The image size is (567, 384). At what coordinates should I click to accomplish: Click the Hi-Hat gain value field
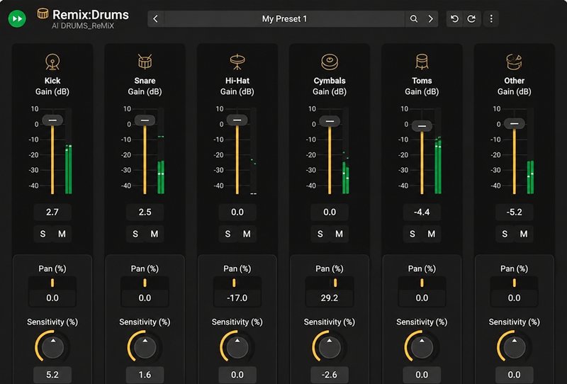coord(237,212)
